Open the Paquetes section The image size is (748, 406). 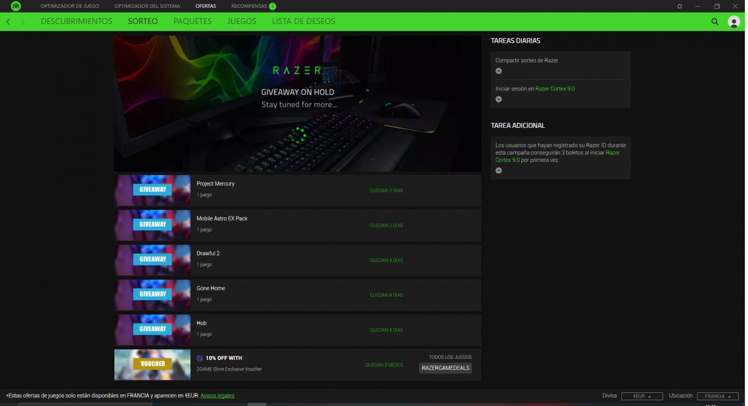point(193,21)
